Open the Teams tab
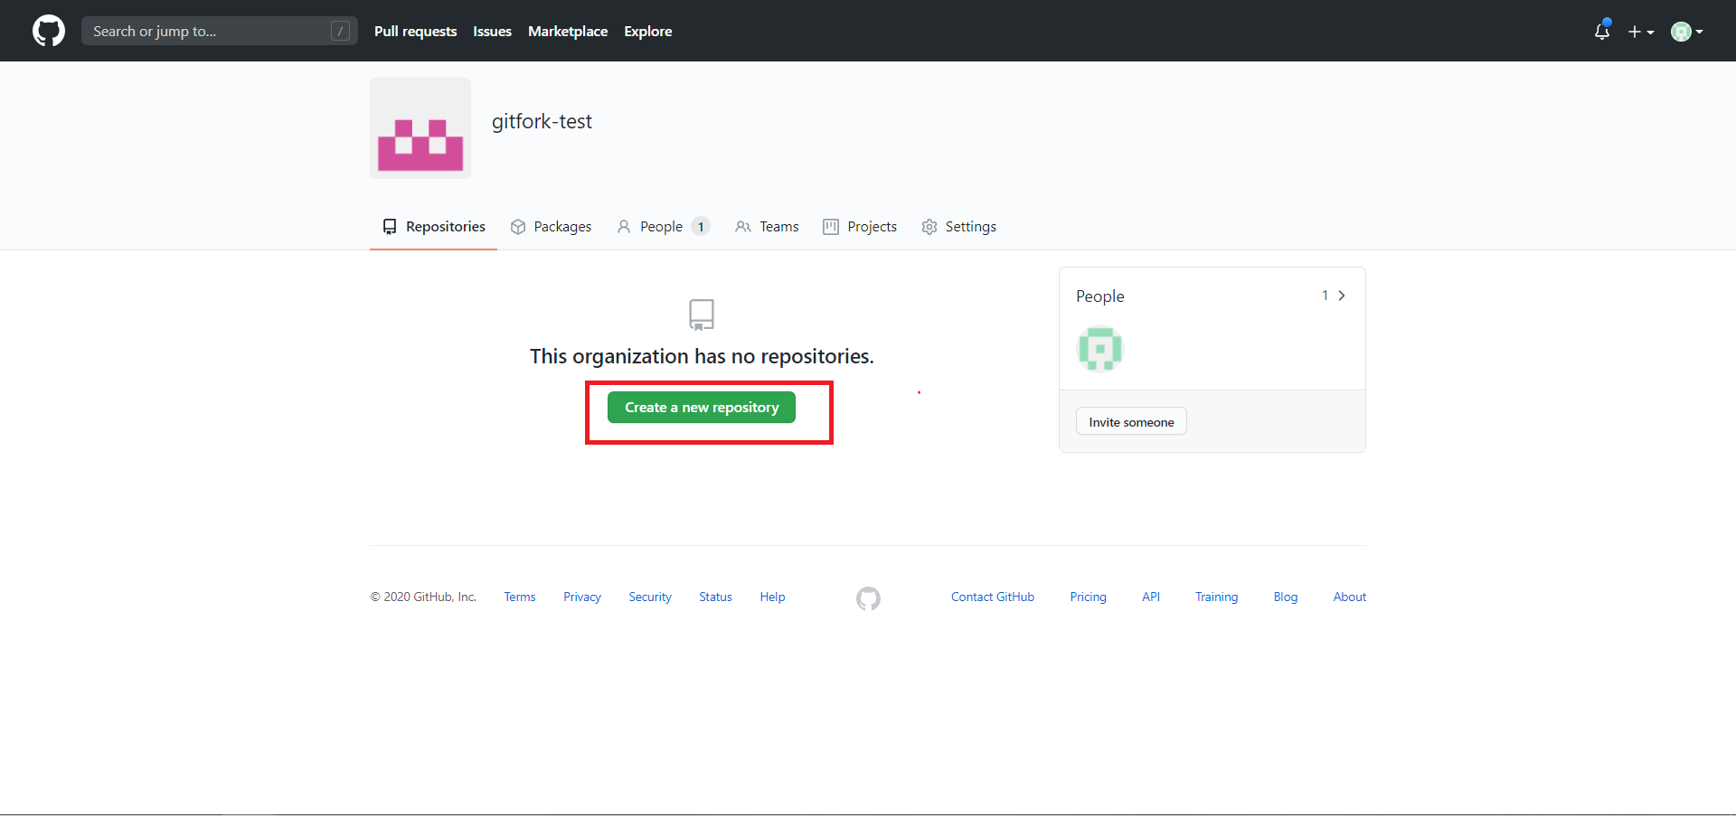 pos(767,227)
